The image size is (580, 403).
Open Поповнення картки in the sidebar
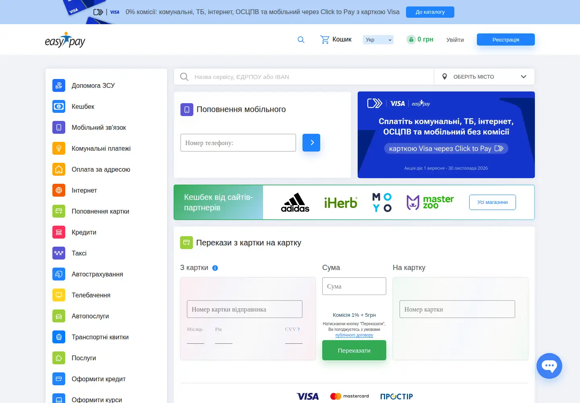coord(100,211)
